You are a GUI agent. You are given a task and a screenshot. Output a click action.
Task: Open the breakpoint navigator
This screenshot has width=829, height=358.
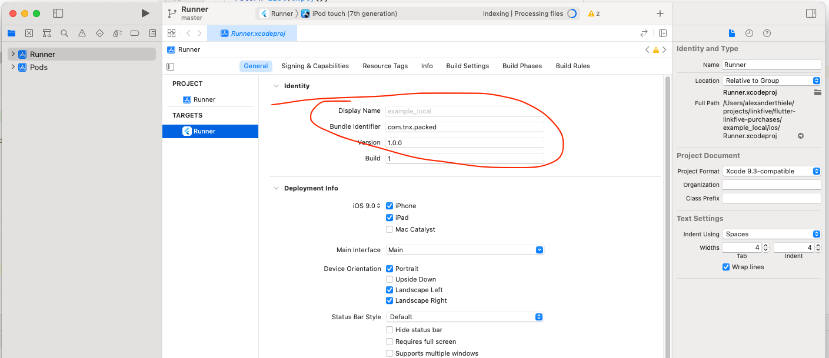pos(135,34)
